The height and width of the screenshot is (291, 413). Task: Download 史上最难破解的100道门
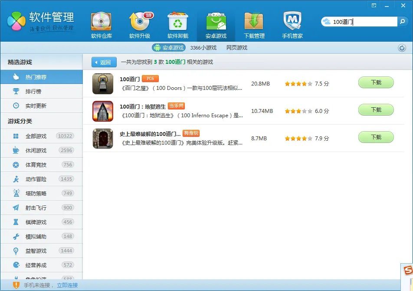376,137
